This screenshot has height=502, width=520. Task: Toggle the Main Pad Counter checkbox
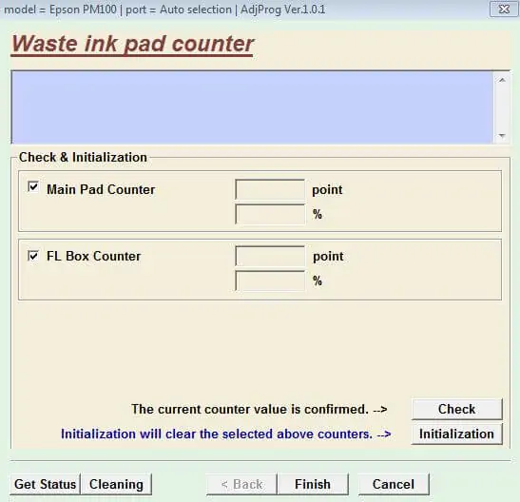(x=33, y=186)
